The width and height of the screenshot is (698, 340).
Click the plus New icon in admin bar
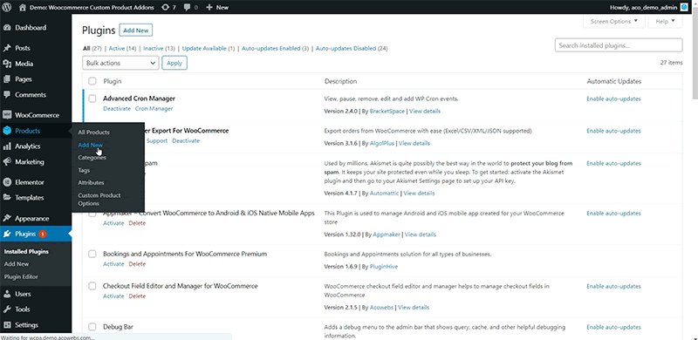(x=209, y=8)
